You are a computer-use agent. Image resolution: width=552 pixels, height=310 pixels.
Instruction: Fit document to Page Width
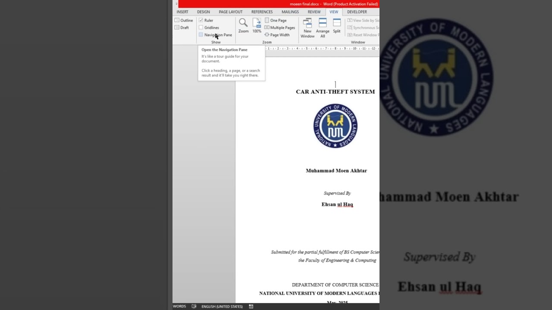pos(277,35)
